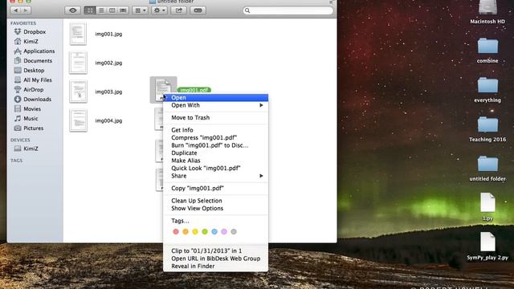
Task: Click the Edit Tags toolbar button
Action: tap(198, 10)
